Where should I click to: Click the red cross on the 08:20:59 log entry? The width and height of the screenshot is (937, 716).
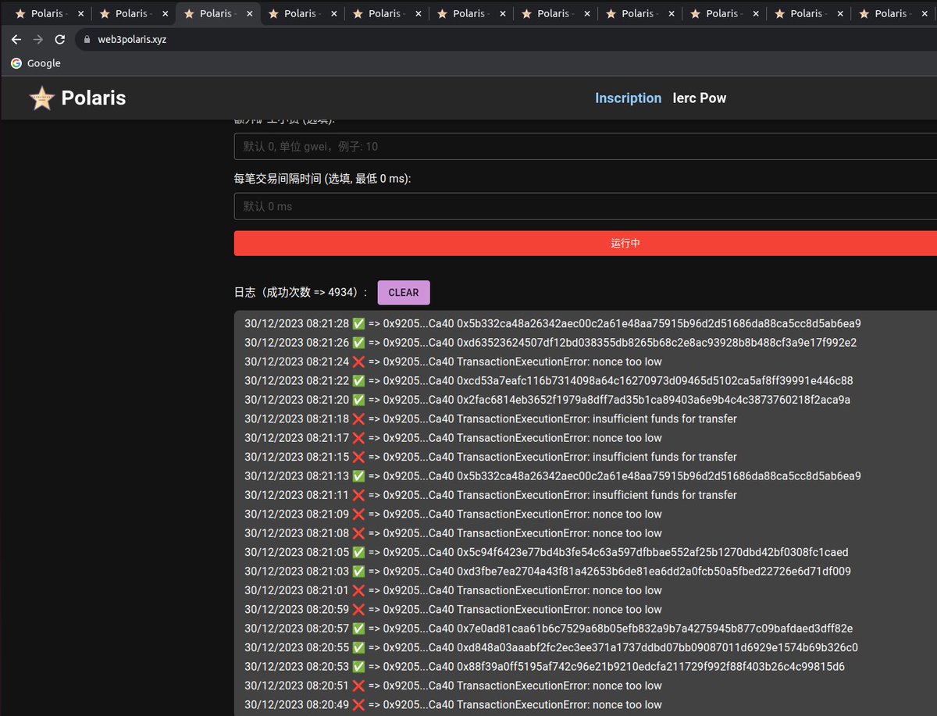pos(358,609)
